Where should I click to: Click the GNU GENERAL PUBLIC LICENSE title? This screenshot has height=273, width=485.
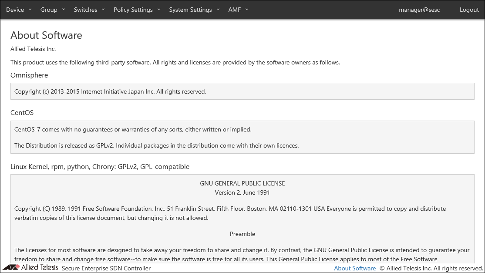click(242, 183)
